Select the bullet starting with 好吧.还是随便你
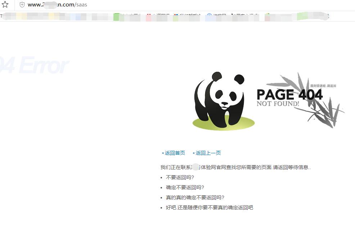 [210, 207]
